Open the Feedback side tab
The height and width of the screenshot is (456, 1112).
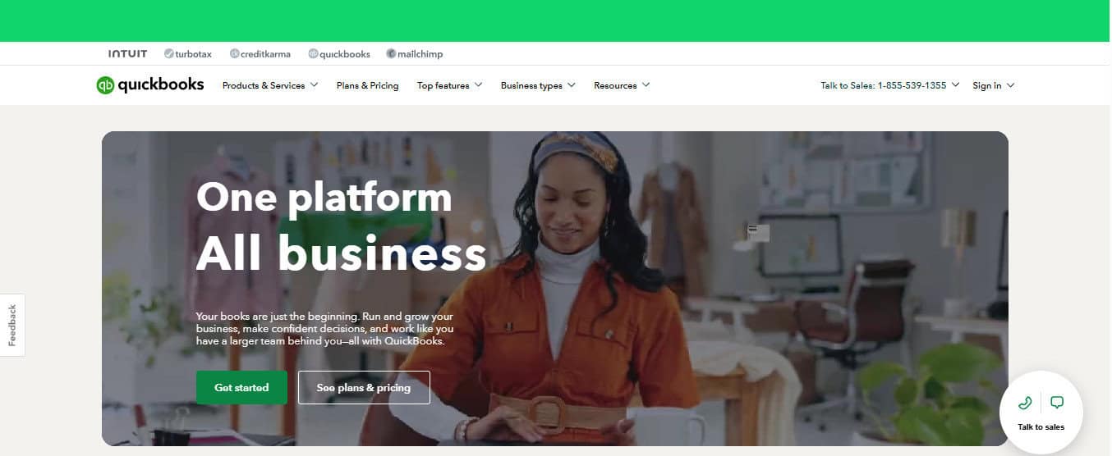[12, 325]
